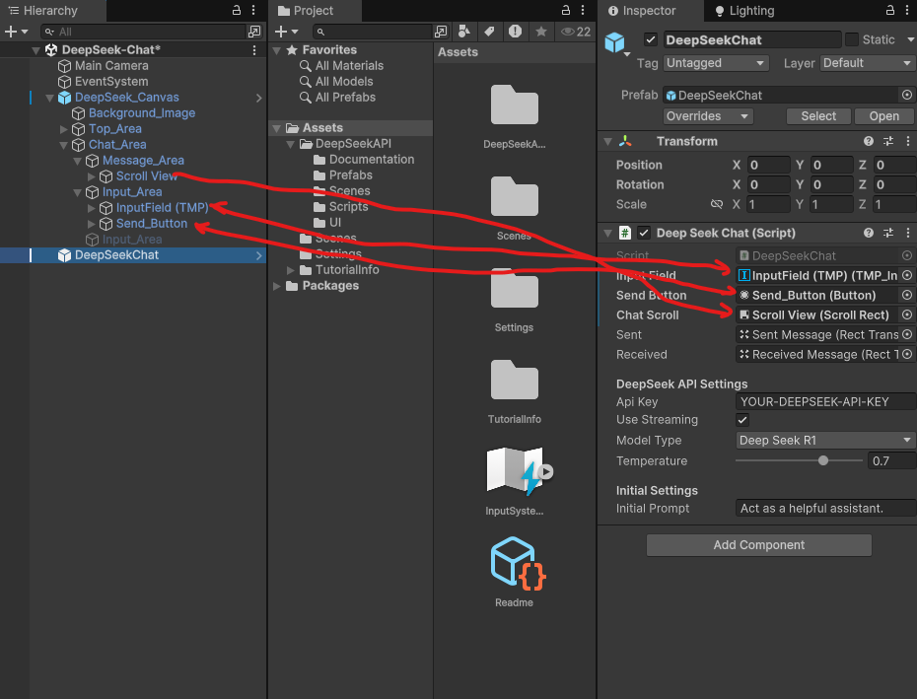Open Transform component three-dot menu
Screen dimensions: 917x699
tap(908, 141)
